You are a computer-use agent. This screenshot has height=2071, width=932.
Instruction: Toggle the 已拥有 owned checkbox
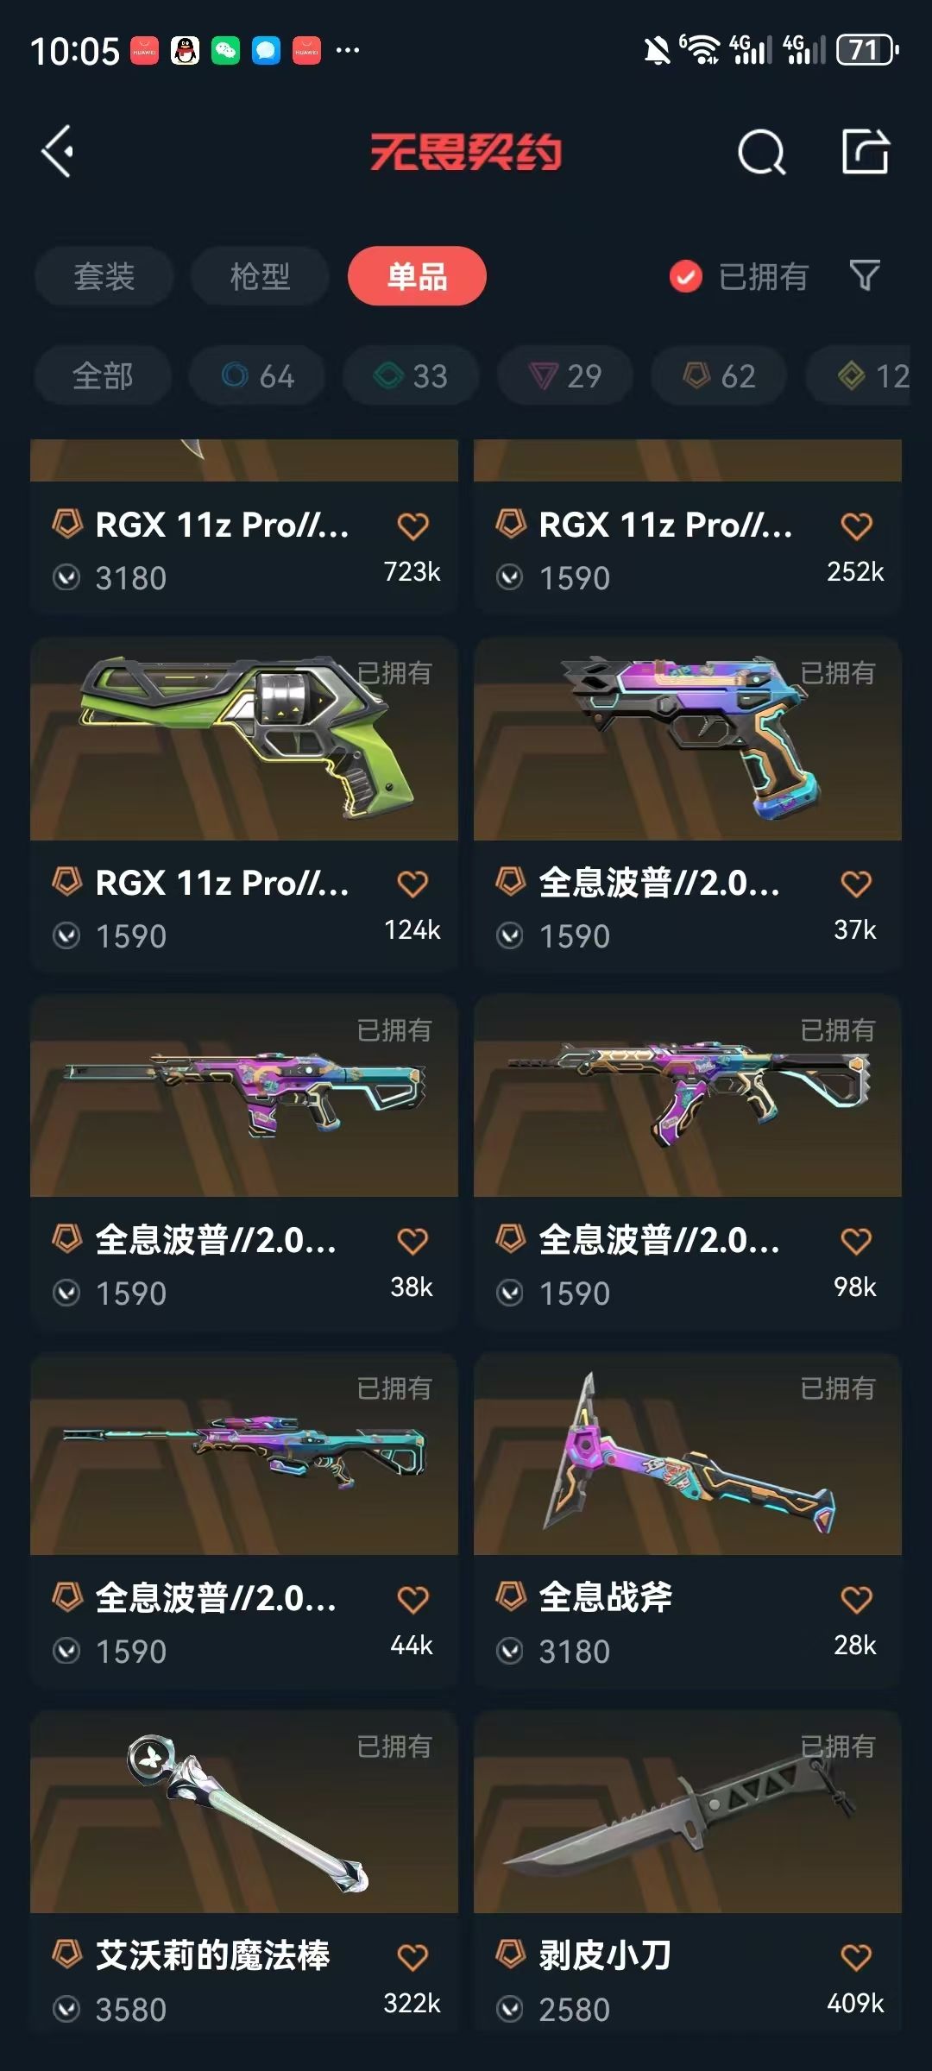click(x=686, y=276)
